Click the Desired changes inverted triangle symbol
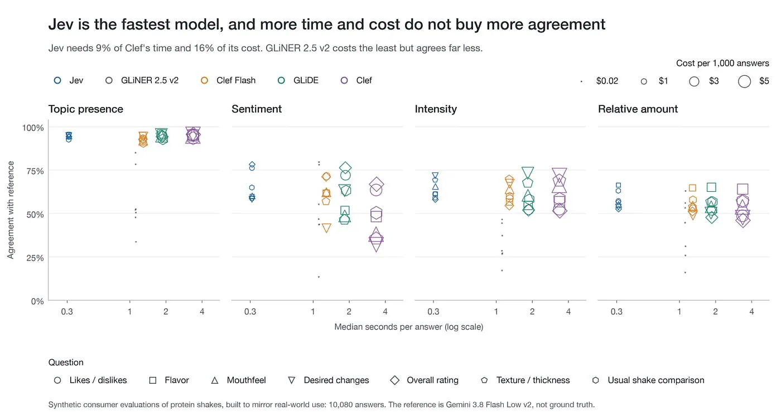Screen dimensions: 781x420 tap(292, 380)
